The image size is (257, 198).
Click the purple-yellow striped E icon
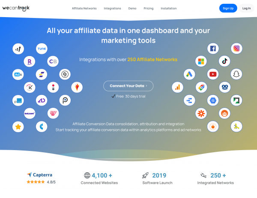[x=42, y=74]
